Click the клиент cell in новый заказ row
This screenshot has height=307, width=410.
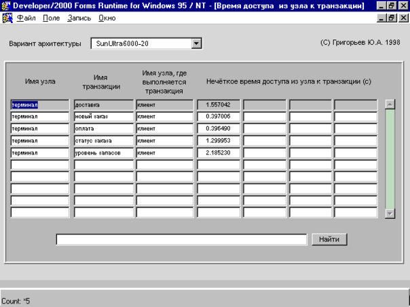[165, 117]
